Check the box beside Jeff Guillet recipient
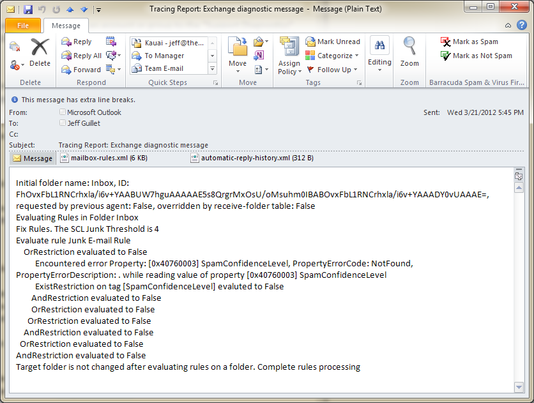Screen dimensions: 534x403 [62, 123]
